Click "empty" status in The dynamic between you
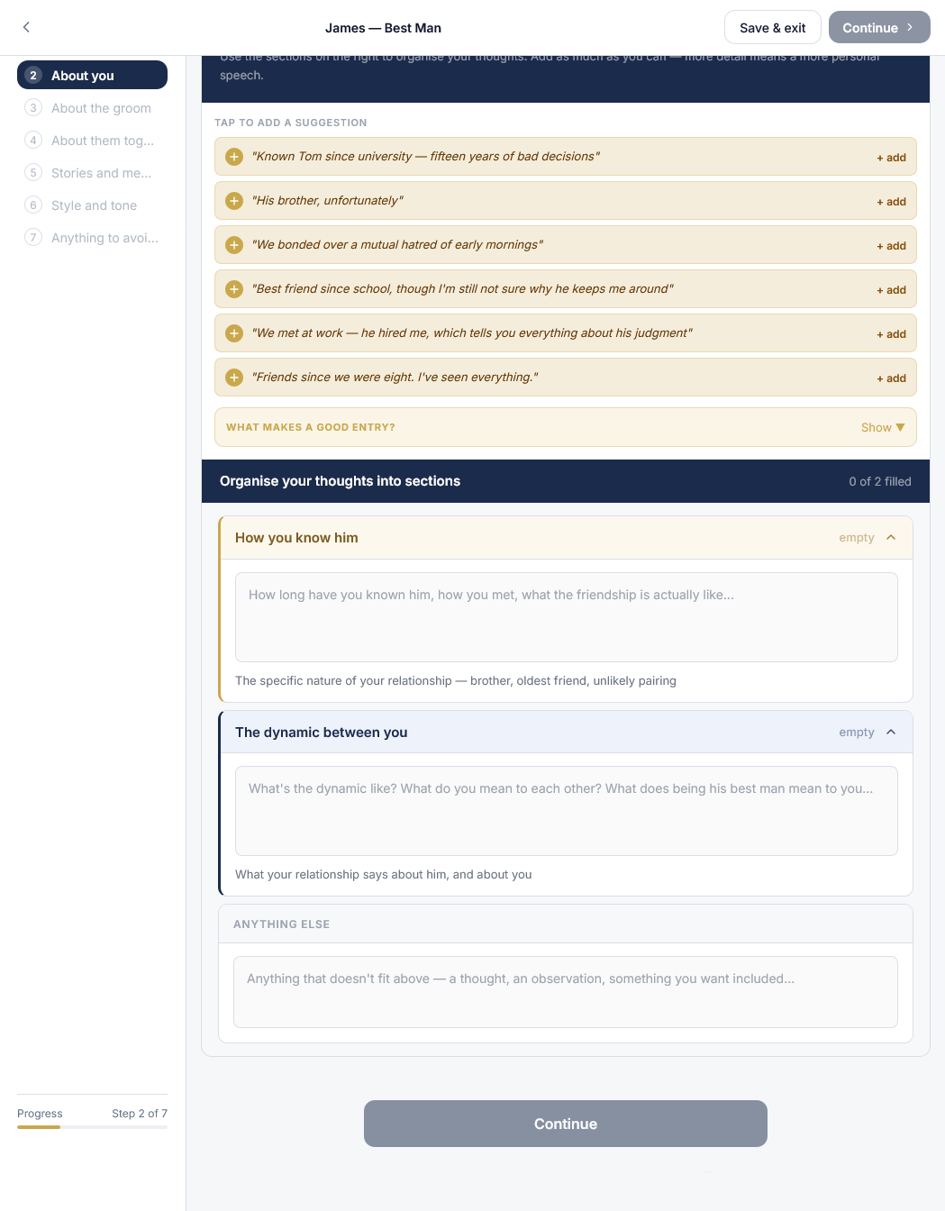Screen dimensions: 945x1211 [857, 733]
